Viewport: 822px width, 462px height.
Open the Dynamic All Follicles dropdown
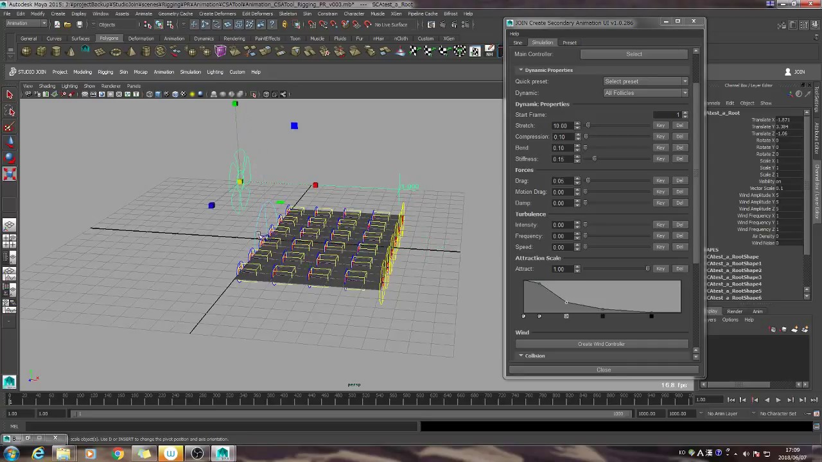[x=645, y=93]
